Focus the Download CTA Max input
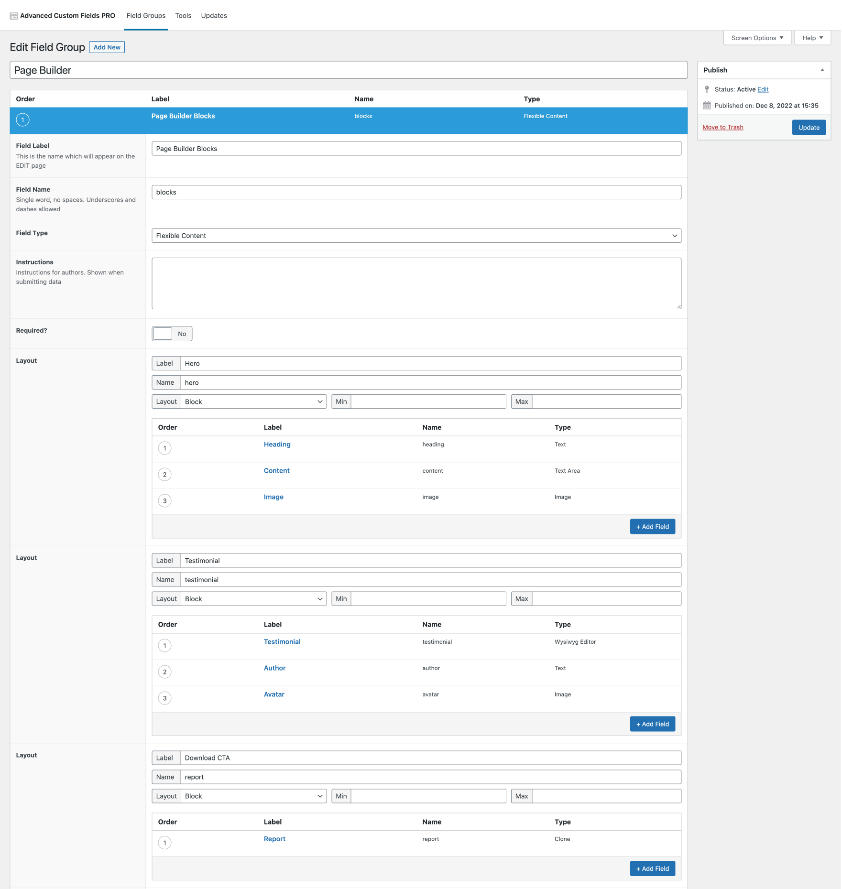 [606, 796]
